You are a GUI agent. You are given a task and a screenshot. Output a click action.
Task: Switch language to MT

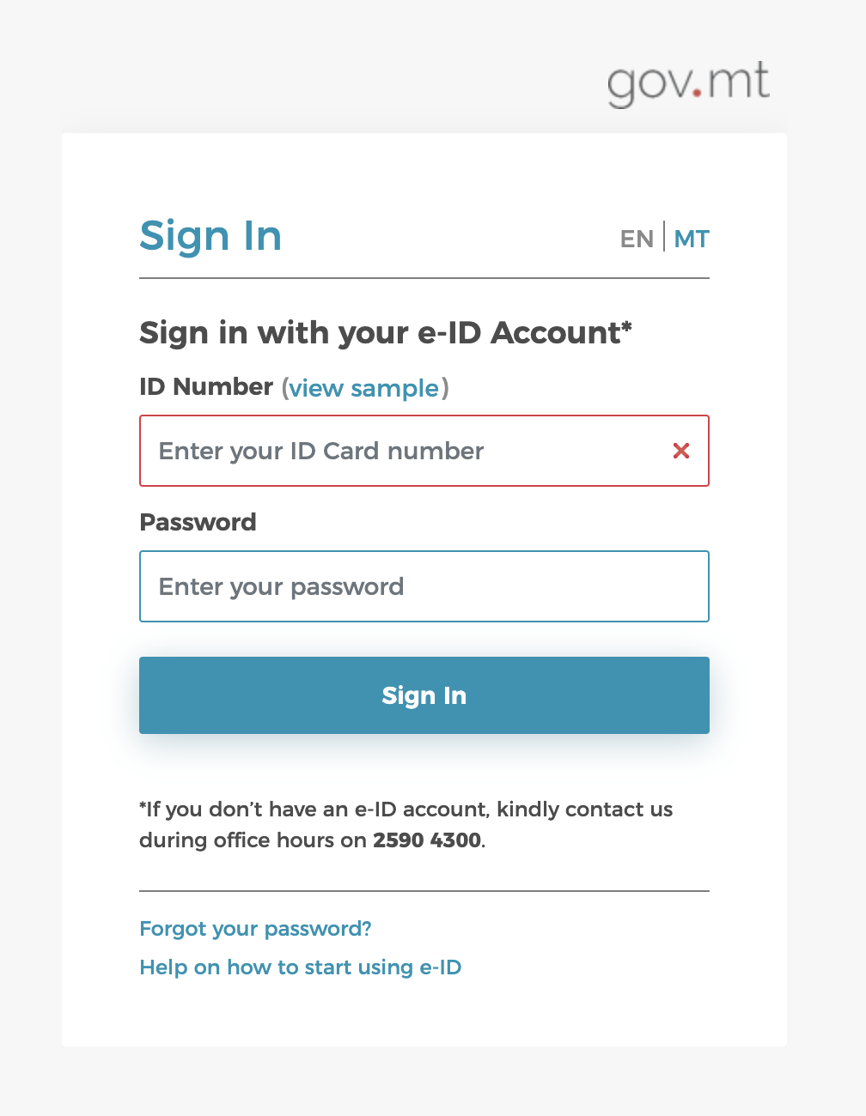click(692, 239)
